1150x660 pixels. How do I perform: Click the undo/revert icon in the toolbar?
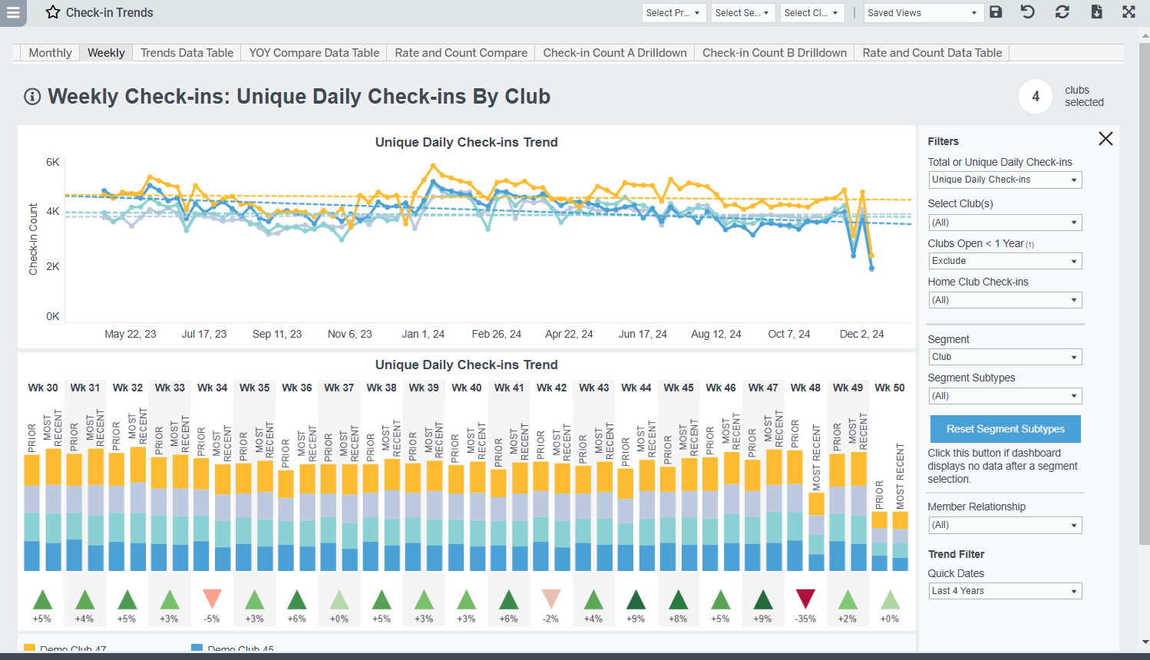1028,12
